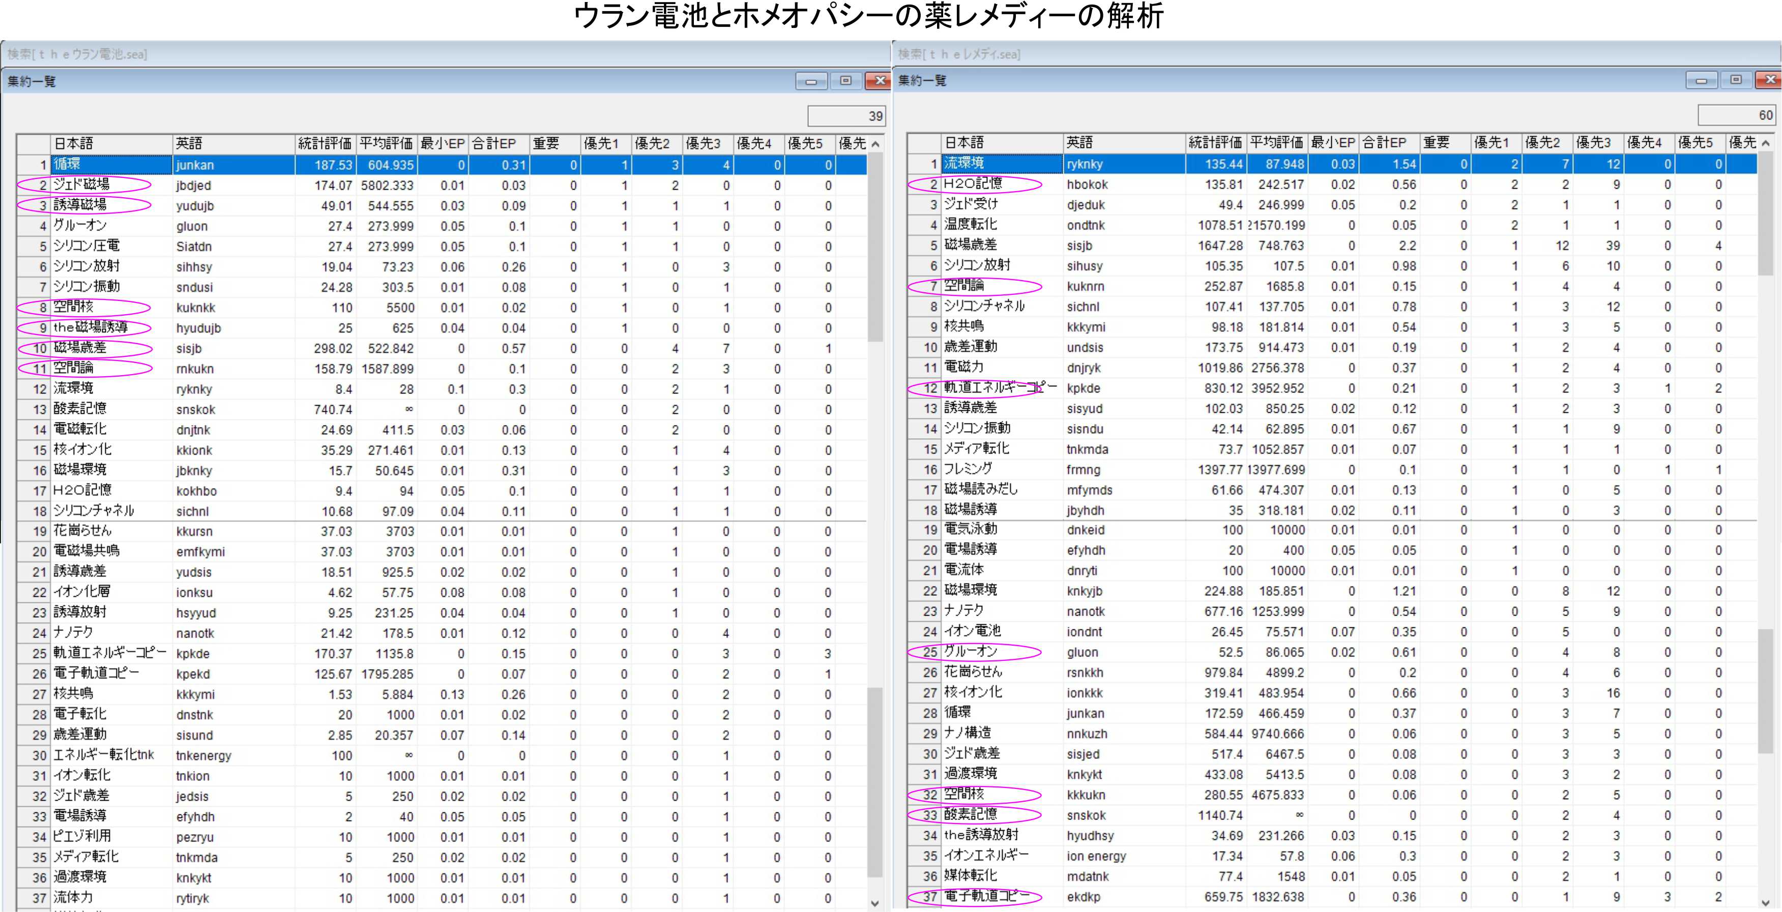Viewport: 1782px width, 912px height.
Task: Select 流体力 row in left table
Action: [442, 897]
